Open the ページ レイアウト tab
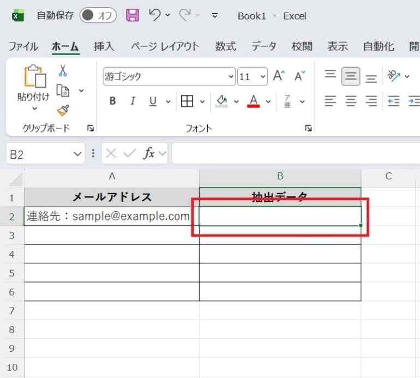The width and height of the screenshot is (420, 378). click(165, 46)
